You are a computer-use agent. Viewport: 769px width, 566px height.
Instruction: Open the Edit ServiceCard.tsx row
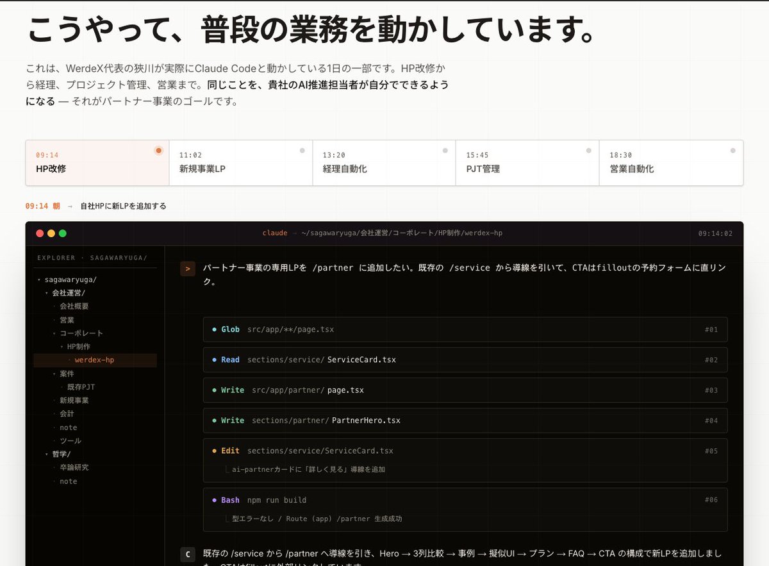[465, 460]
